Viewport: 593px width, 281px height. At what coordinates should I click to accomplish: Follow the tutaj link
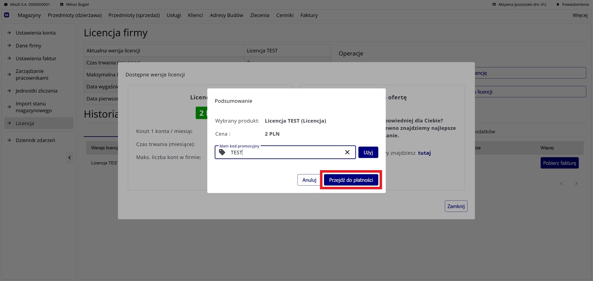[424, 153]
